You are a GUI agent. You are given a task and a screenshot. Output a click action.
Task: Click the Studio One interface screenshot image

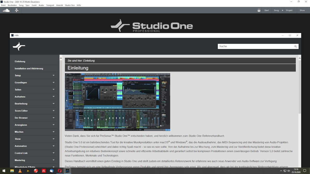pyautogui.click(x=118, y=102)
